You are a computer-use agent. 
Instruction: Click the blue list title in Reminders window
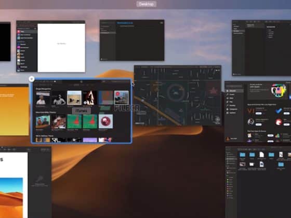tap(125, 23)
